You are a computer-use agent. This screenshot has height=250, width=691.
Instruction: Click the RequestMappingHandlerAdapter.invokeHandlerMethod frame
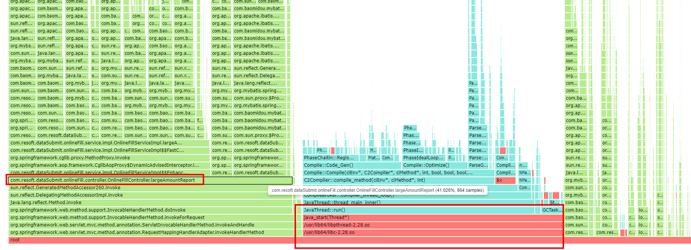point(137,232)
